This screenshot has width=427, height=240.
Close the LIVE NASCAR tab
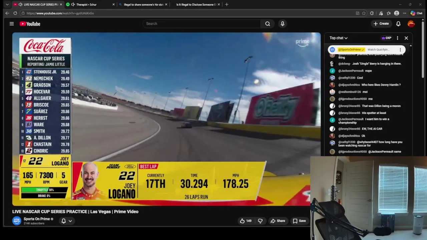coord(61,4)
